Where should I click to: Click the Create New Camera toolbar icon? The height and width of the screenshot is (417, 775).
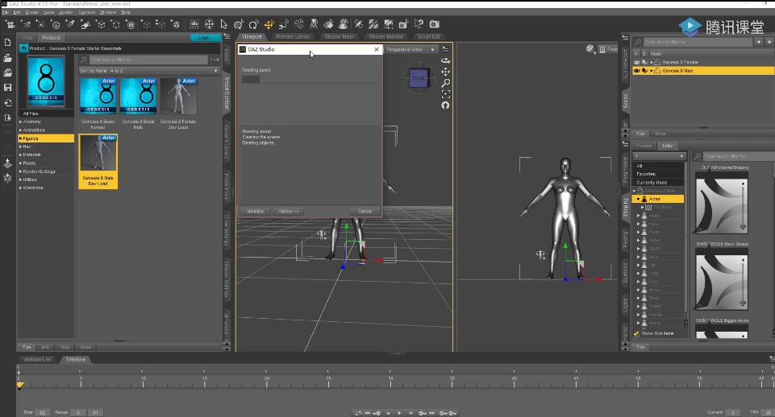(10, 24)
